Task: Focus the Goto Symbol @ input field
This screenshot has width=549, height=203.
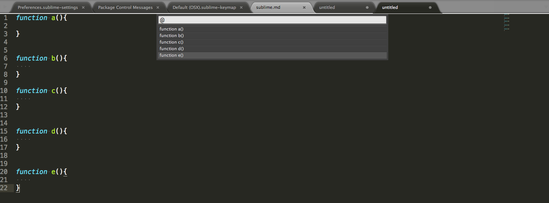Action: coord(272,20)
